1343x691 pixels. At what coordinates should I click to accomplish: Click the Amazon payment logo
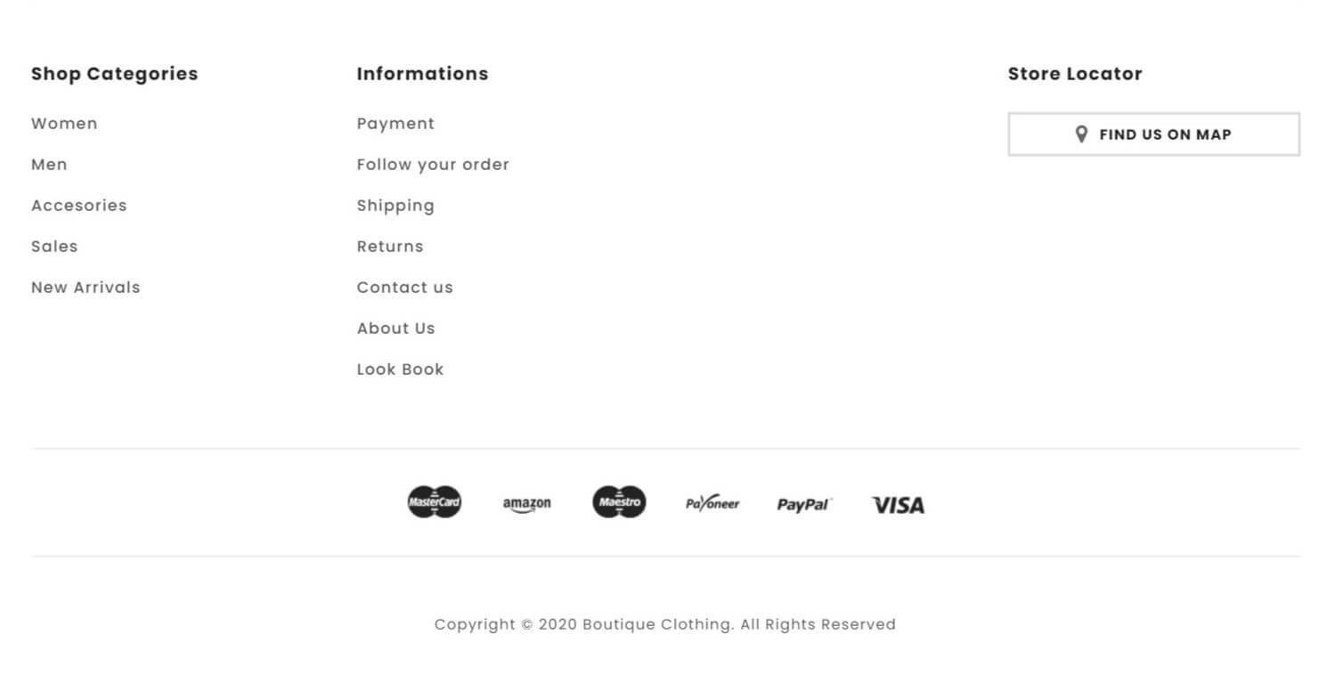tap(527, 504)
